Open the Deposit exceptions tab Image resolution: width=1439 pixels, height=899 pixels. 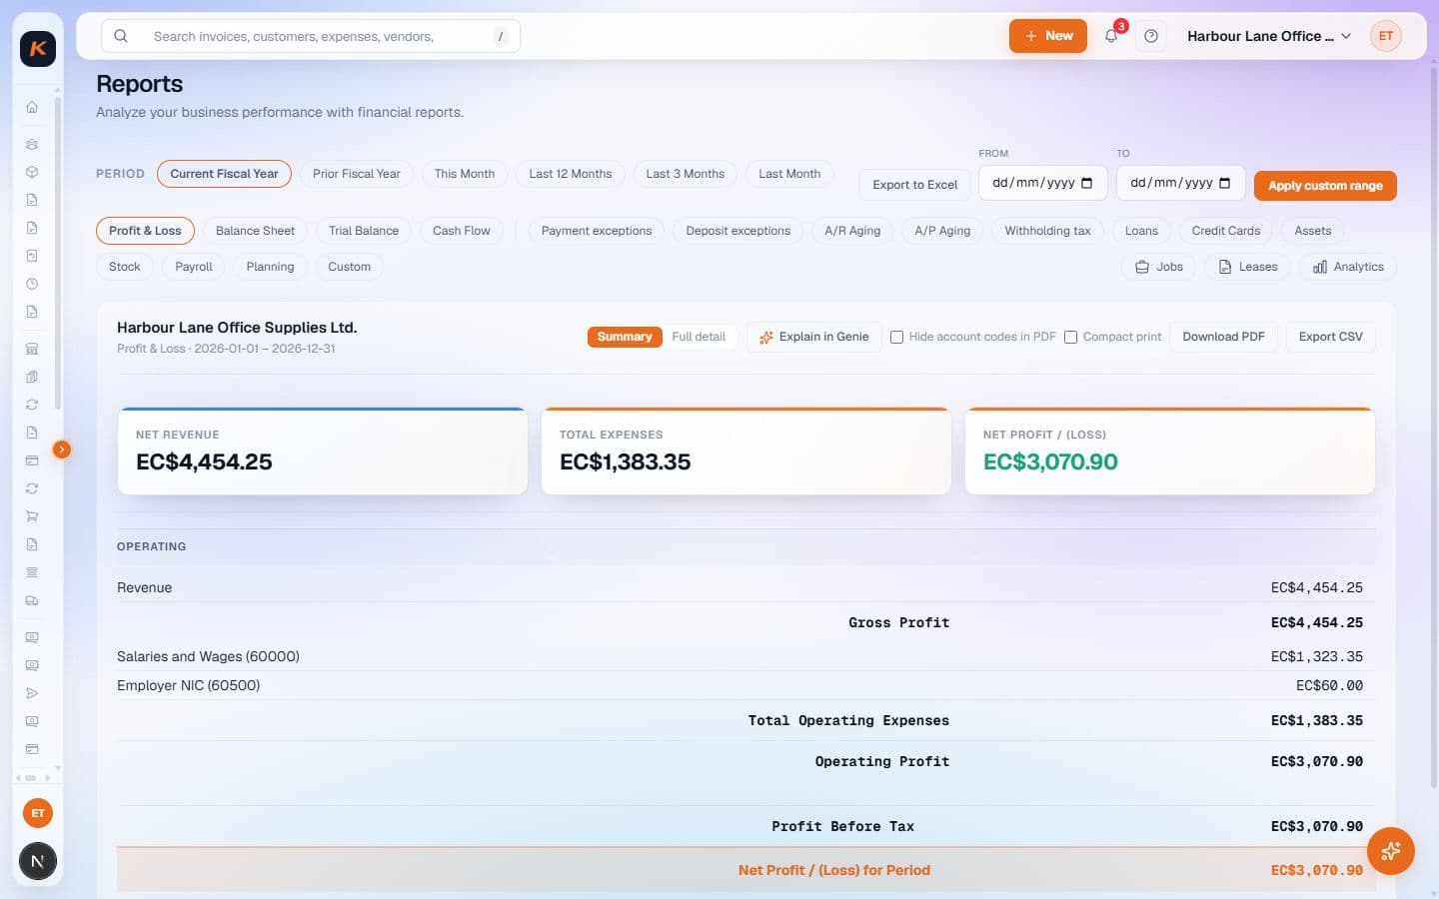738,231
